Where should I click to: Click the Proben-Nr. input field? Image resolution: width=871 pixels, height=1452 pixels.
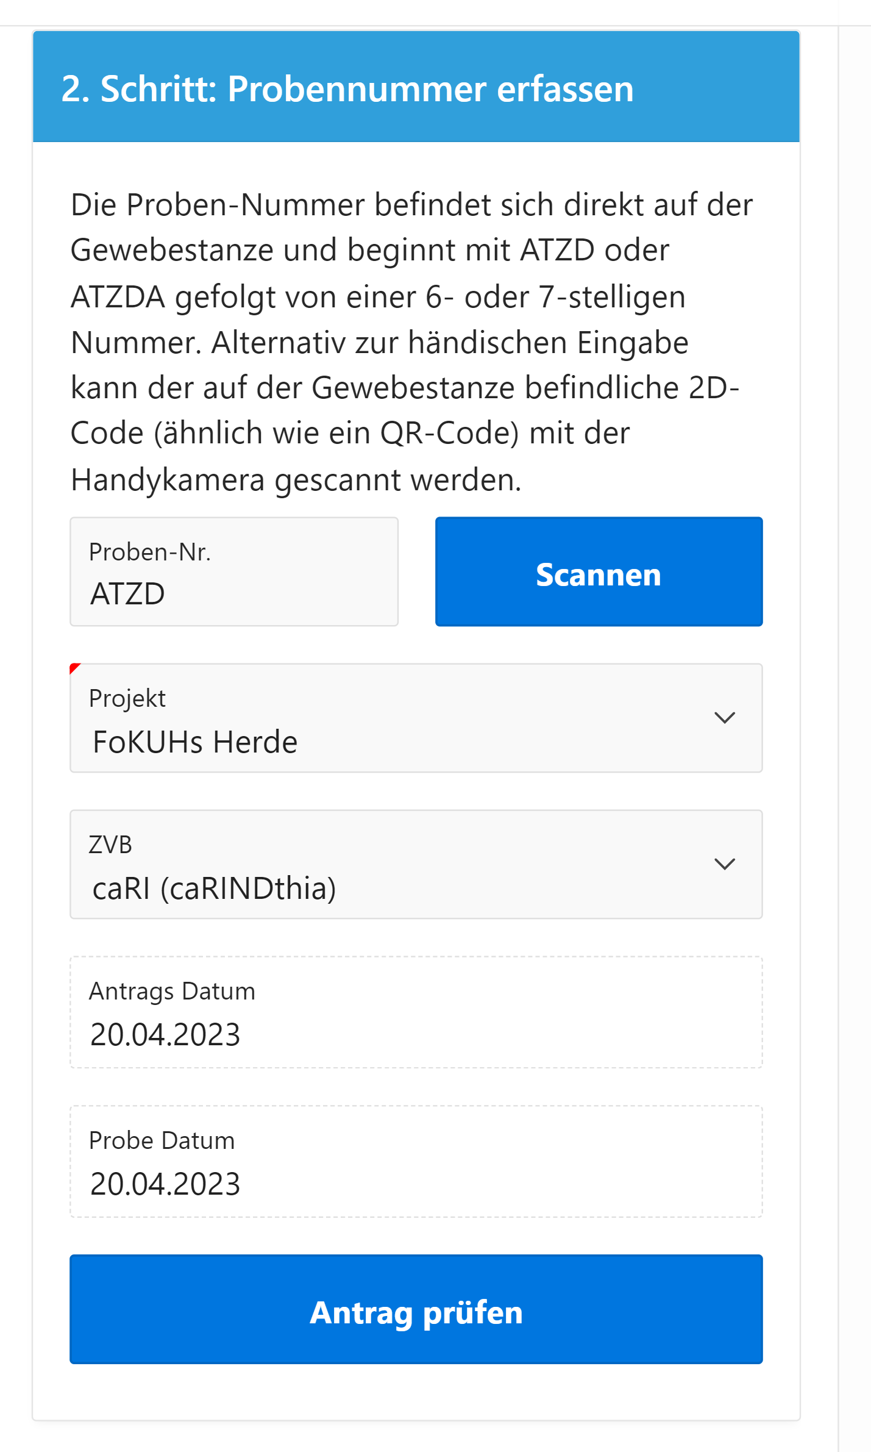pos(234,571)
